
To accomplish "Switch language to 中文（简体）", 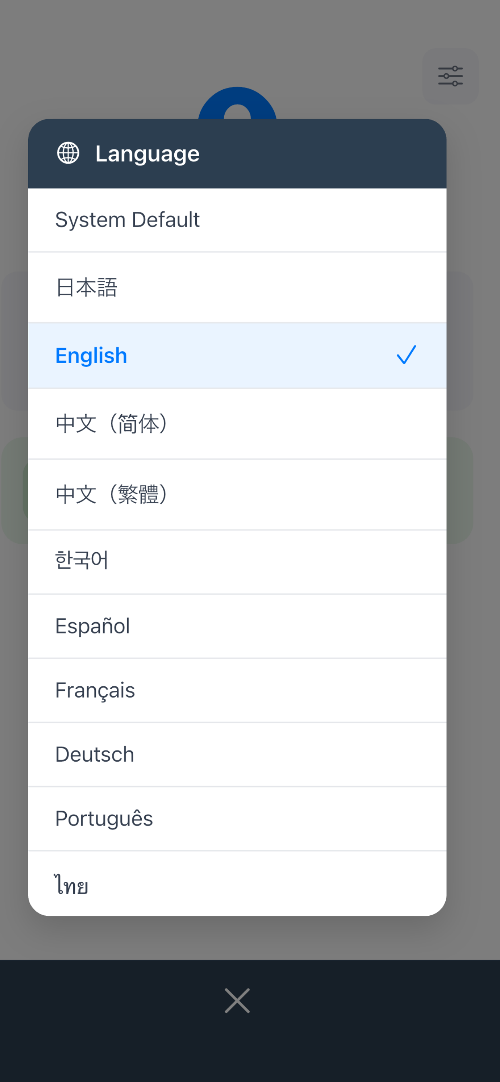I will click(112, 424).
